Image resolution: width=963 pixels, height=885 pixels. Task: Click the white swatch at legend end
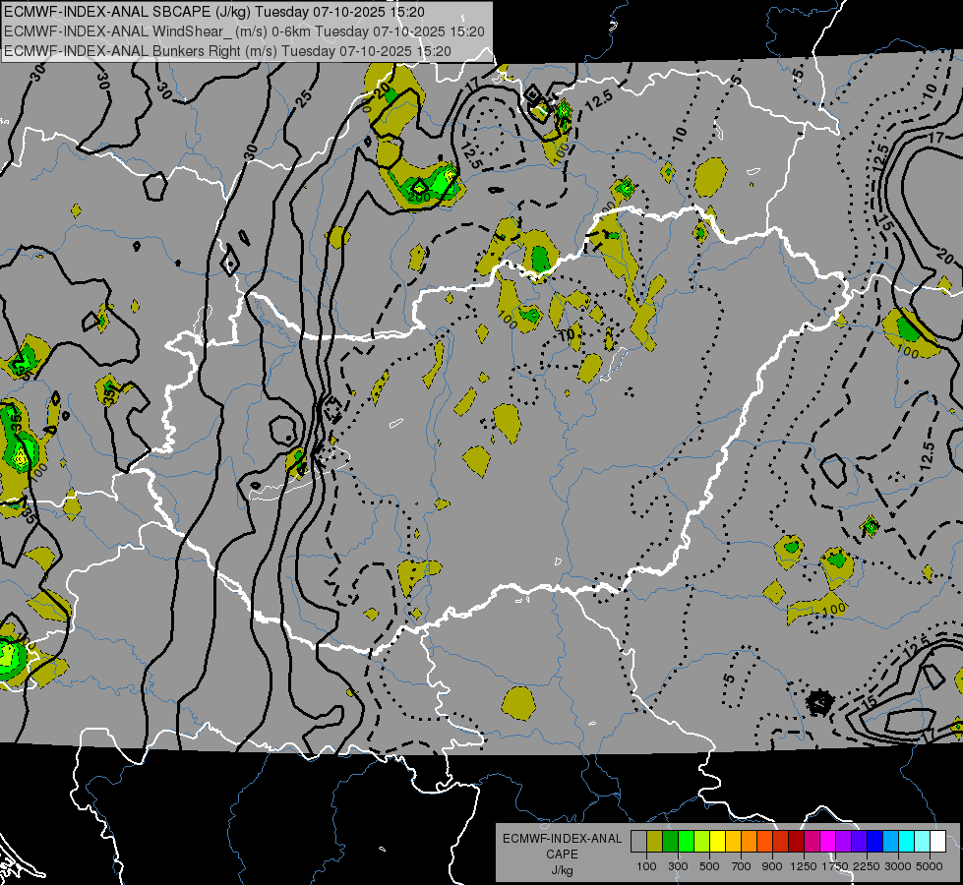[x=937, y=842]
